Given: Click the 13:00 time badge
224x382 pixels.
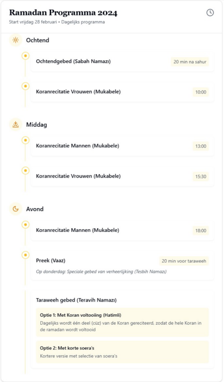Looking at the screenshot, I should [200, 146].
